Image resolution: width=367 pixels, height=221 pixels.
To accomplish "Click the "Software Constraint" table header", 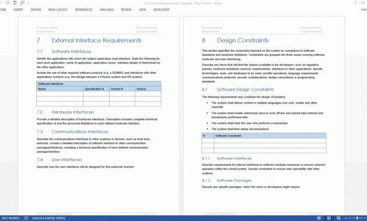I will [270, 136].
